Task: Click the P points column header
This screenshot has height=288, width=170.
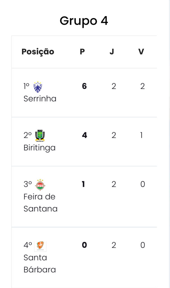Action: 82,52
